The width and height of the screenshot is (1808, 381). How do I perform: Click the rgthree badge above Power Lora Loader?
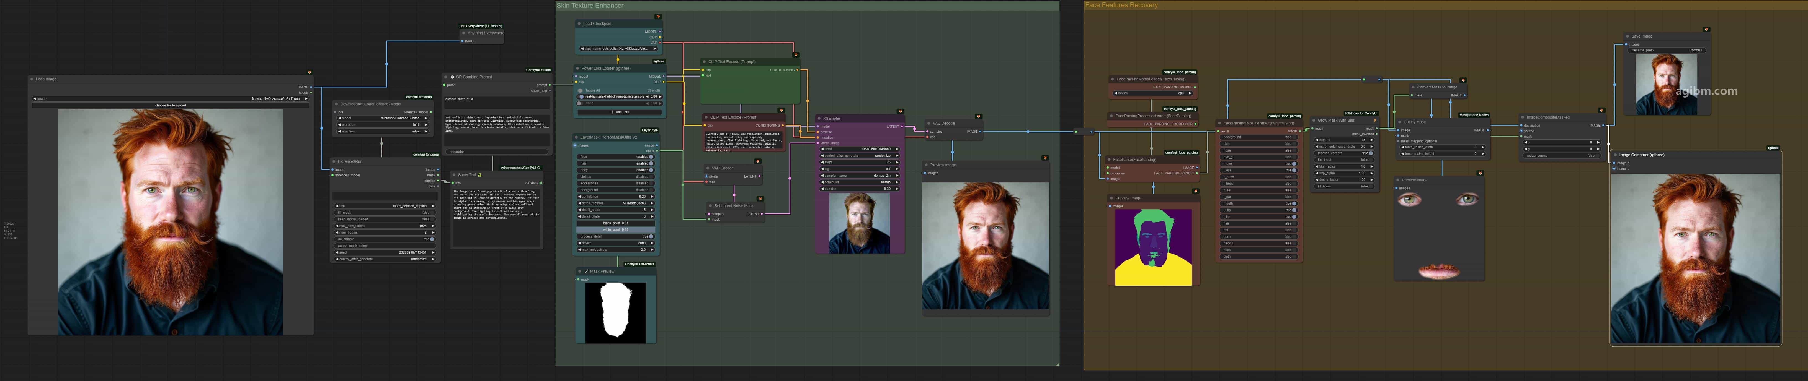(659, 62)
